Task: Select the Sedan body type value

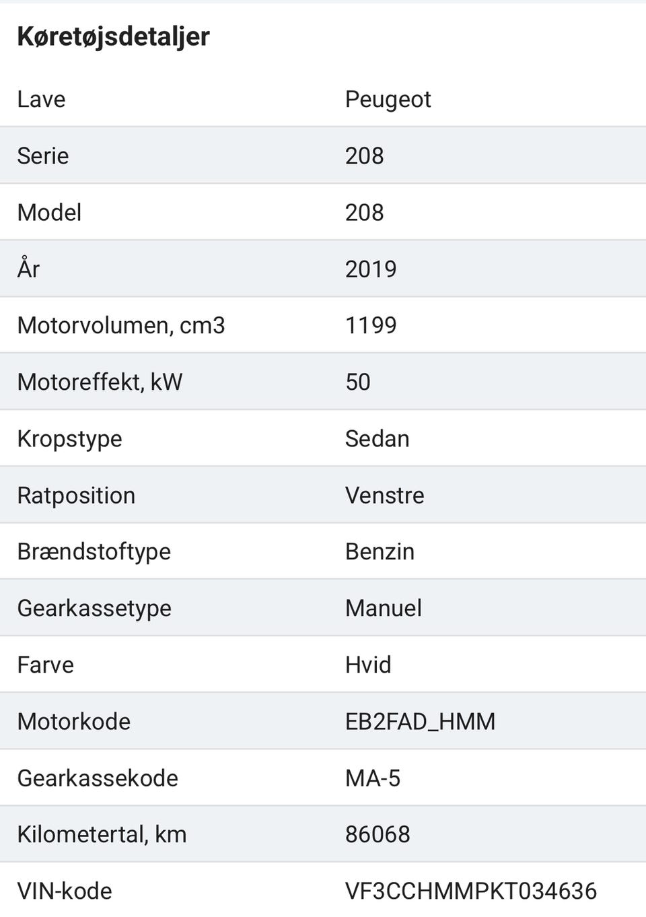Action: [377, 439]
